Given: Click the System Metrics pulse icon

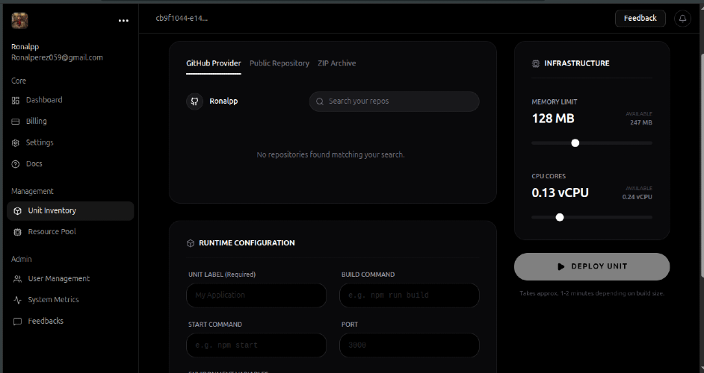Looking at the screenshot, I should click(x=18, y=300).
